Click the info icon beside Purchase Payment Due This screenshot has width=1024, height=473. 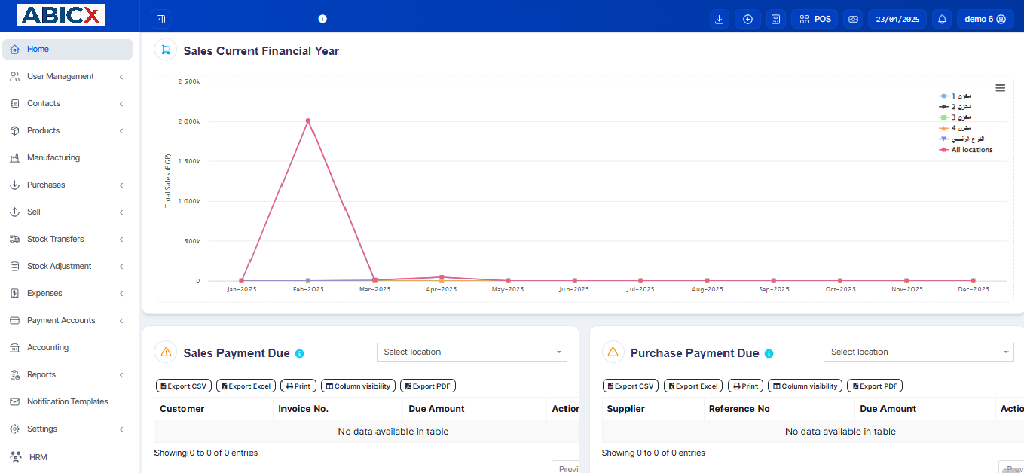point(769,353)
